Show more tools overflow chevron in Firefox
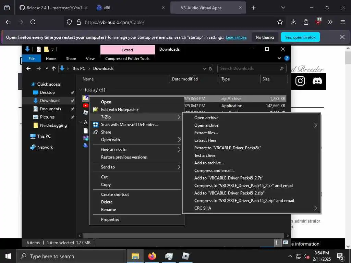The height and width of the screenshot is (263, 351). [330, 22]
